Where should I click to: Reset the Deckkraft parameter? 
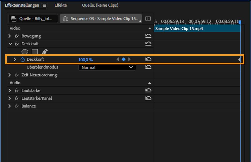pos(148,59)
